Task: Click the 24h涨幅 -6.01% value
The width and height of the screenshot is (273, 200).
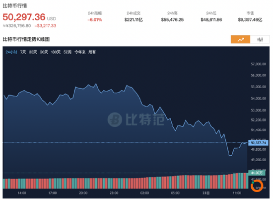Action: pos(95,20)
